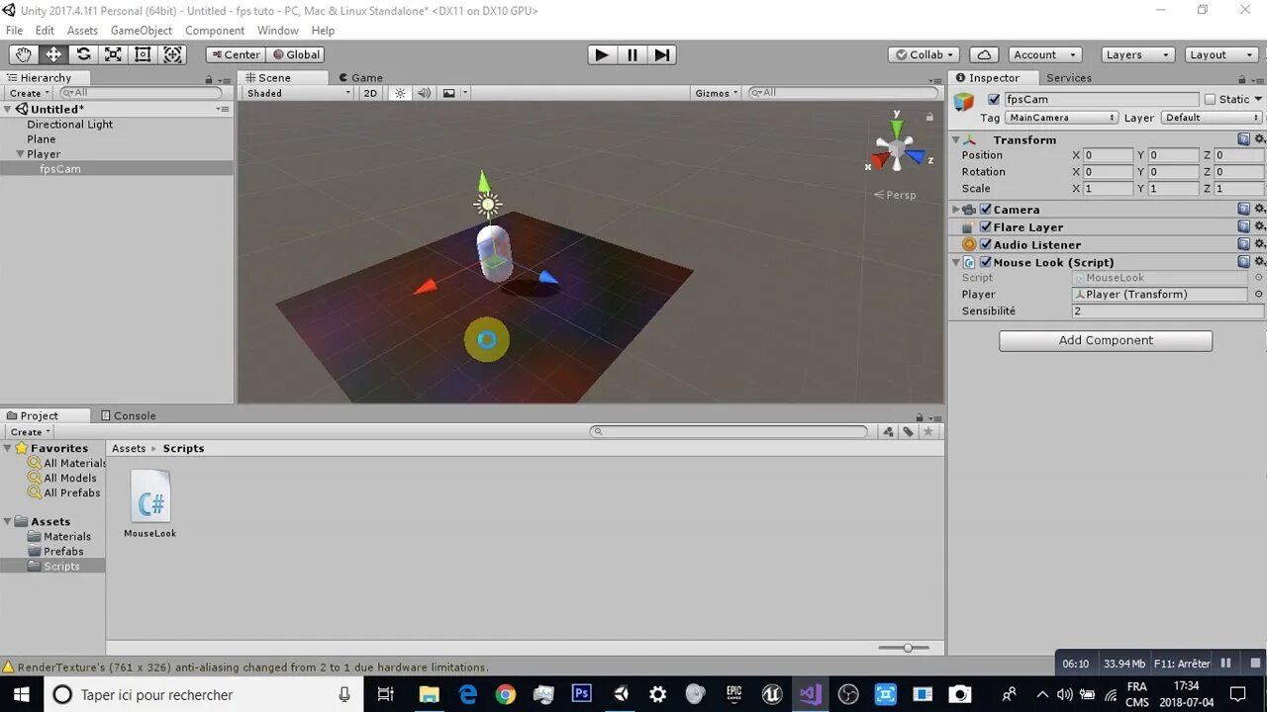
Task: Open Project Create button
Action: [x=29, y=432]
